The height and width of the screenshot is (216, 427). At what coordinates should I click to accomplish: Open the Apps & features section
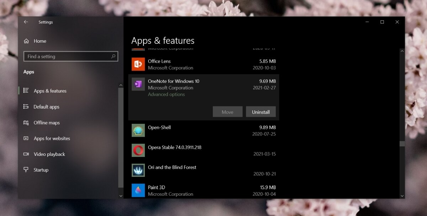point(50,91)
